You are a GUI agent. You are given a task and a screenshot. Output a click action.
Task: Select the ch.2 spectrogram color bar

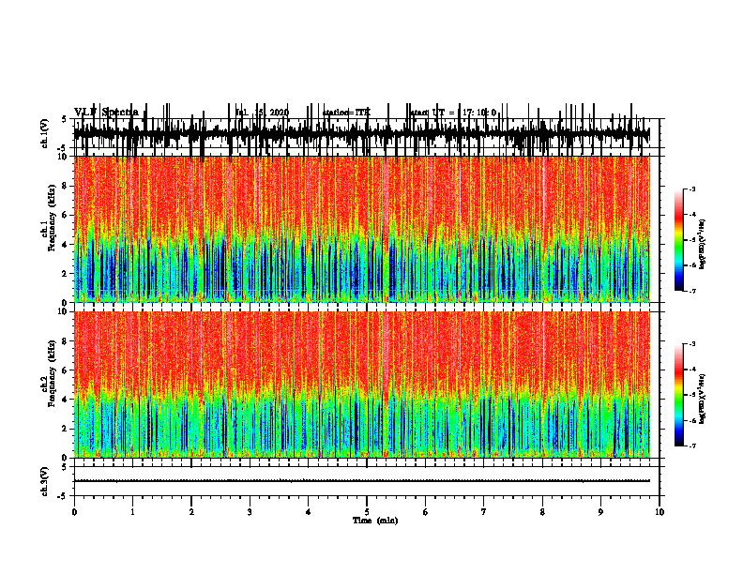pyautogui.click(x=679, y=395)
